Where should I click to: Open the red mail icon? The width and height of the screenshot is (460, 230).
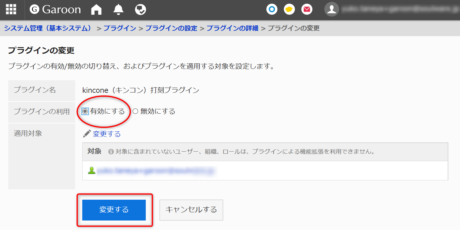pyautogui.click(x=307, y=9)
